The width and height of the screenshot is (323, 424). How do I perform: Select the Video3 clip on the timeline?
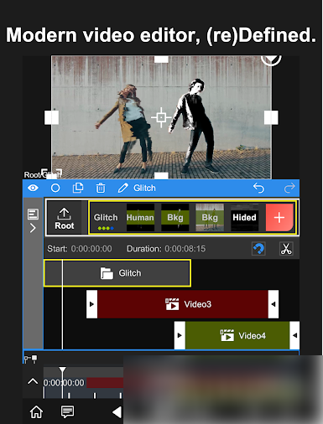[183, 304]
